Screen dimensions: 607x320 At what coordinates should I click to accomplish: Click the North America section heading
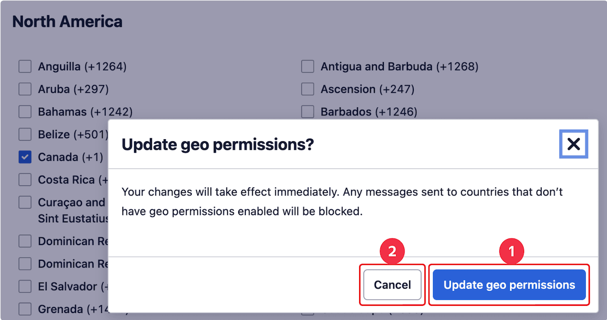[x=67, y=21]
